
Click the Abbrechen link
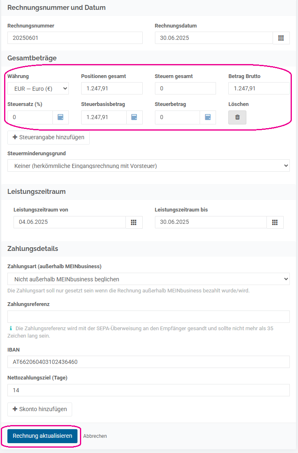pyautogui.click(x=95, y=436)
